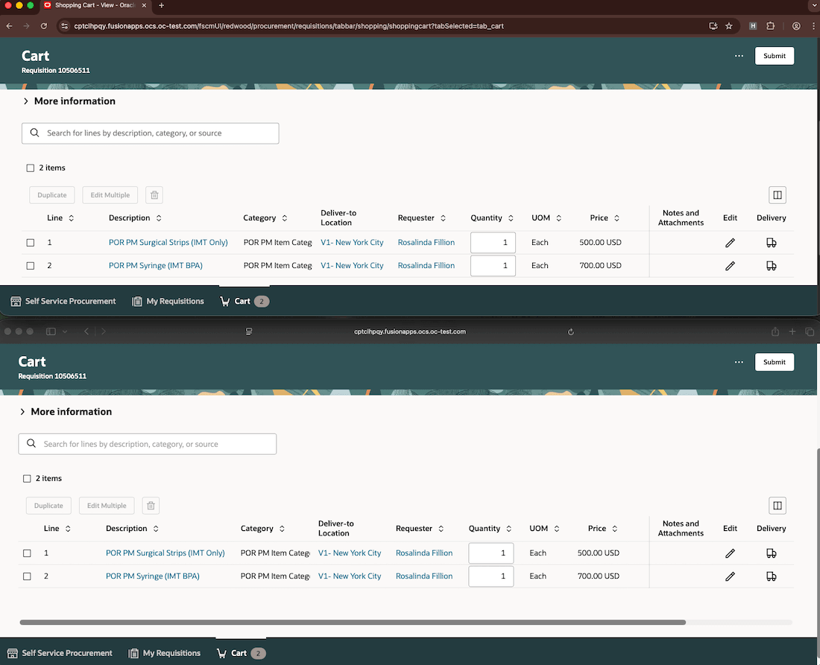Open Chrome profile icon

coord(796,26)
